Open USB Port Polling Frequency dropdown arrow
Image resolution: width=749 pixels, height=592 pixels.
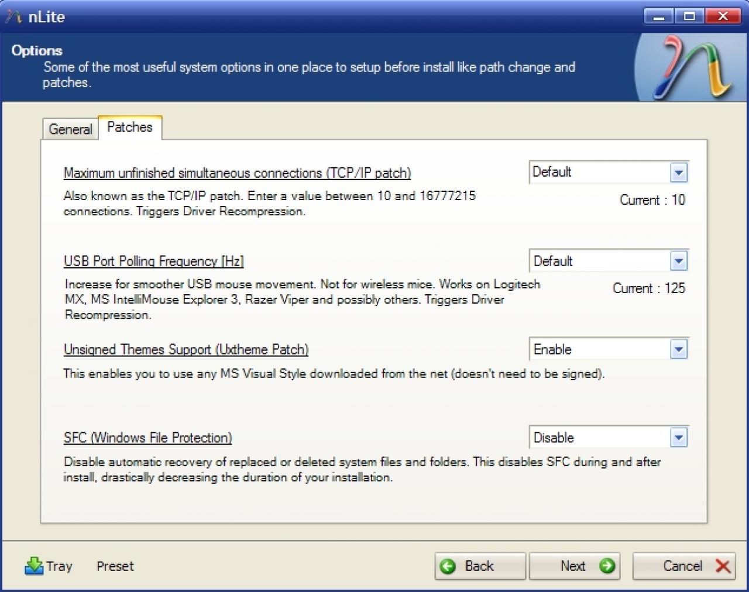click(678, 261)
